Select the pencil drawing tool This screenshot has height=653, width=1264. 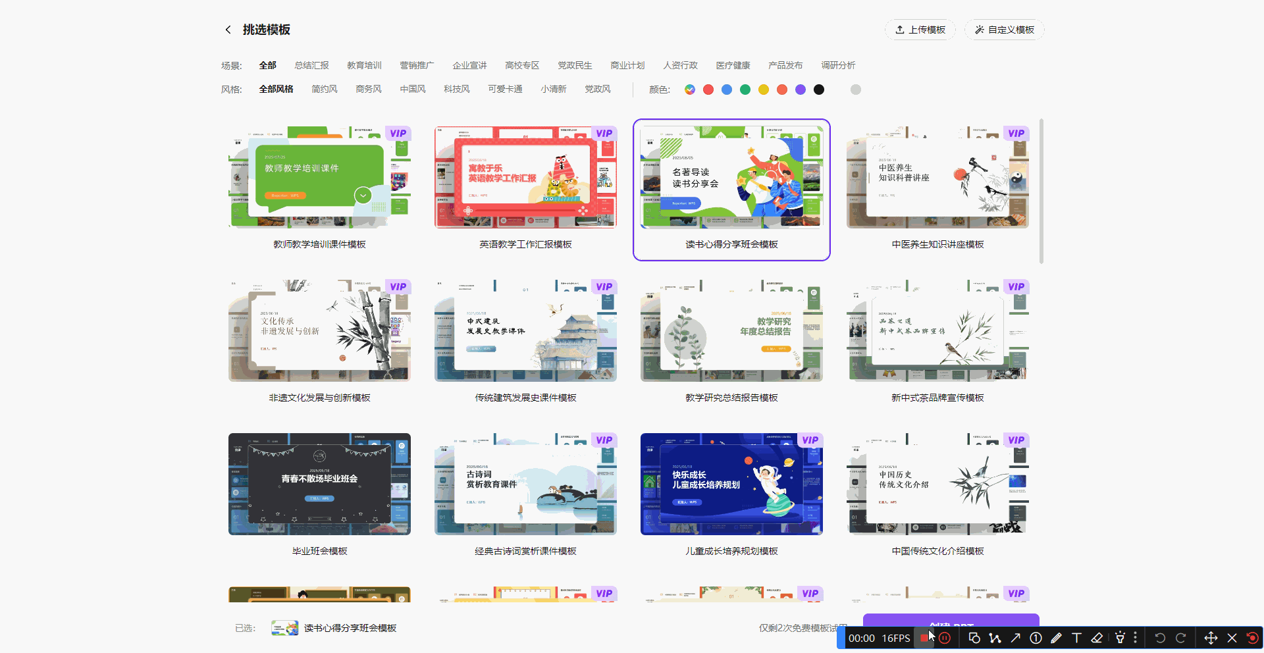[1056, 638]
